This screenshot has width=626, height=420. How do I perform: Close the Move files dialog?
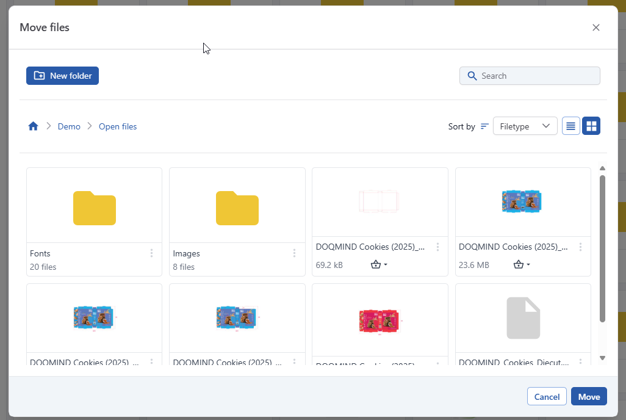coord(596,27)
